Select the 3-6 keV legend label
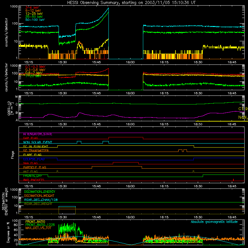The width and height of the screenshot is (248, 248). tap(32, 7)
